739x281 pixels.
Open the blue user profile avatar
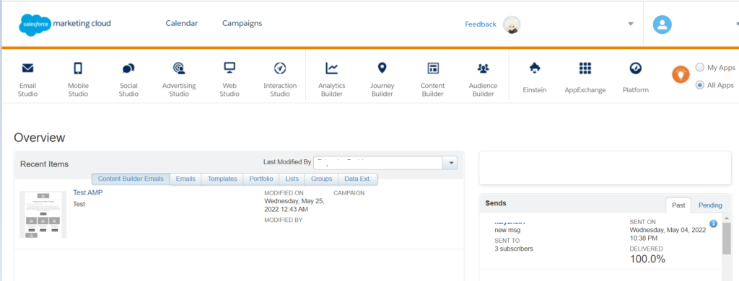coord(663,24)
